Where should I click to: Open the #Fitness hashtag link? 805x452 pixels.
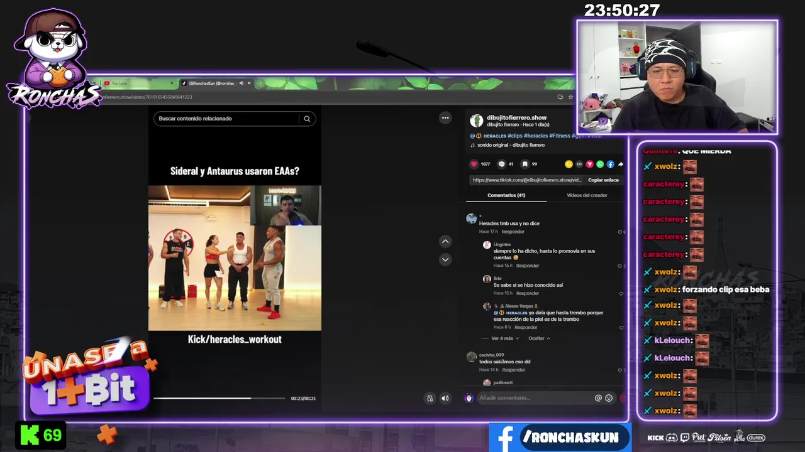(x=559, y=136)
